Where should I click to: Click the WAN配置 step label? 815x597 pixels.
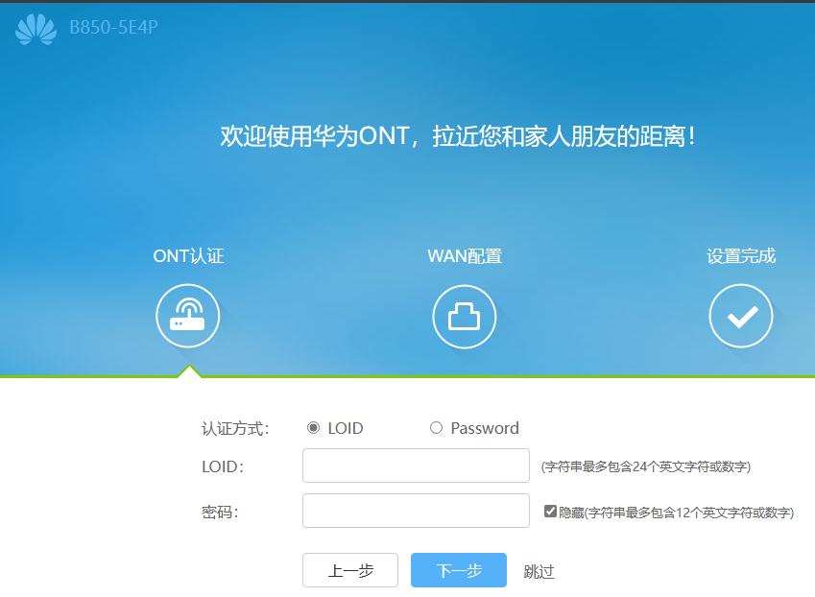pyautogui.click(x=465, y=256)
